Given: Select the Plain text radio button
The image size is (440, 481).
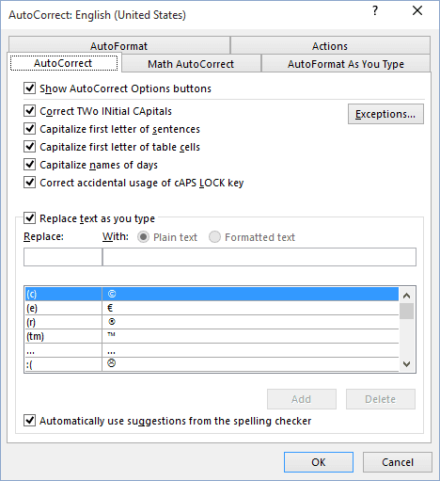Looking at the screenshot, I should (x=143, y=237).
